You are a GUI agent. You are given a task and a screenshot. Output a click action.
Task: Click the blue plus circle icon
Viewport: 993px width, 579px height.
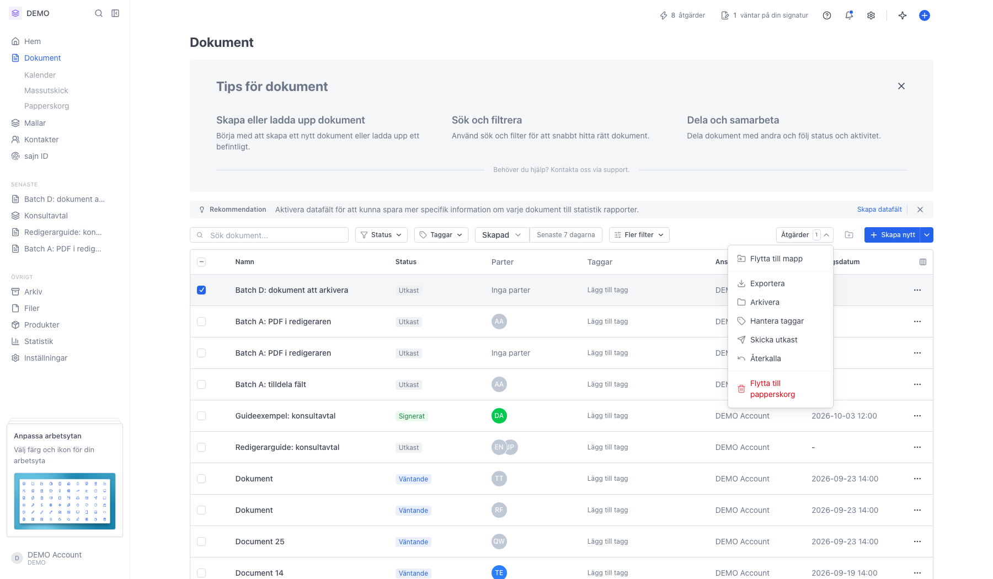pyautogui.click(x=925, y=15)
